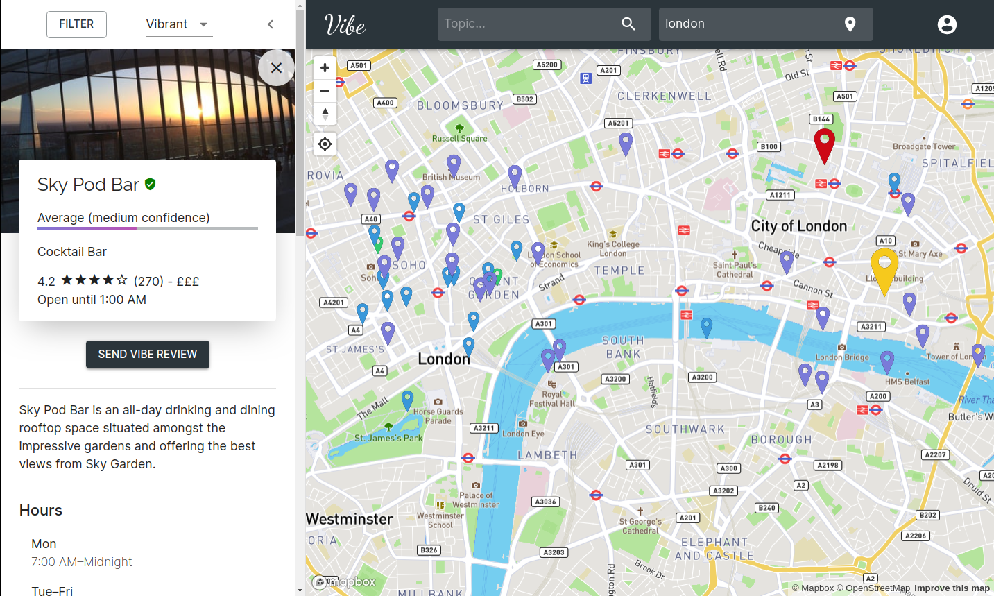Click 'Open until 1:00 AM' text
This screenshot has height=596, width=994.
(x=92, y=300)
